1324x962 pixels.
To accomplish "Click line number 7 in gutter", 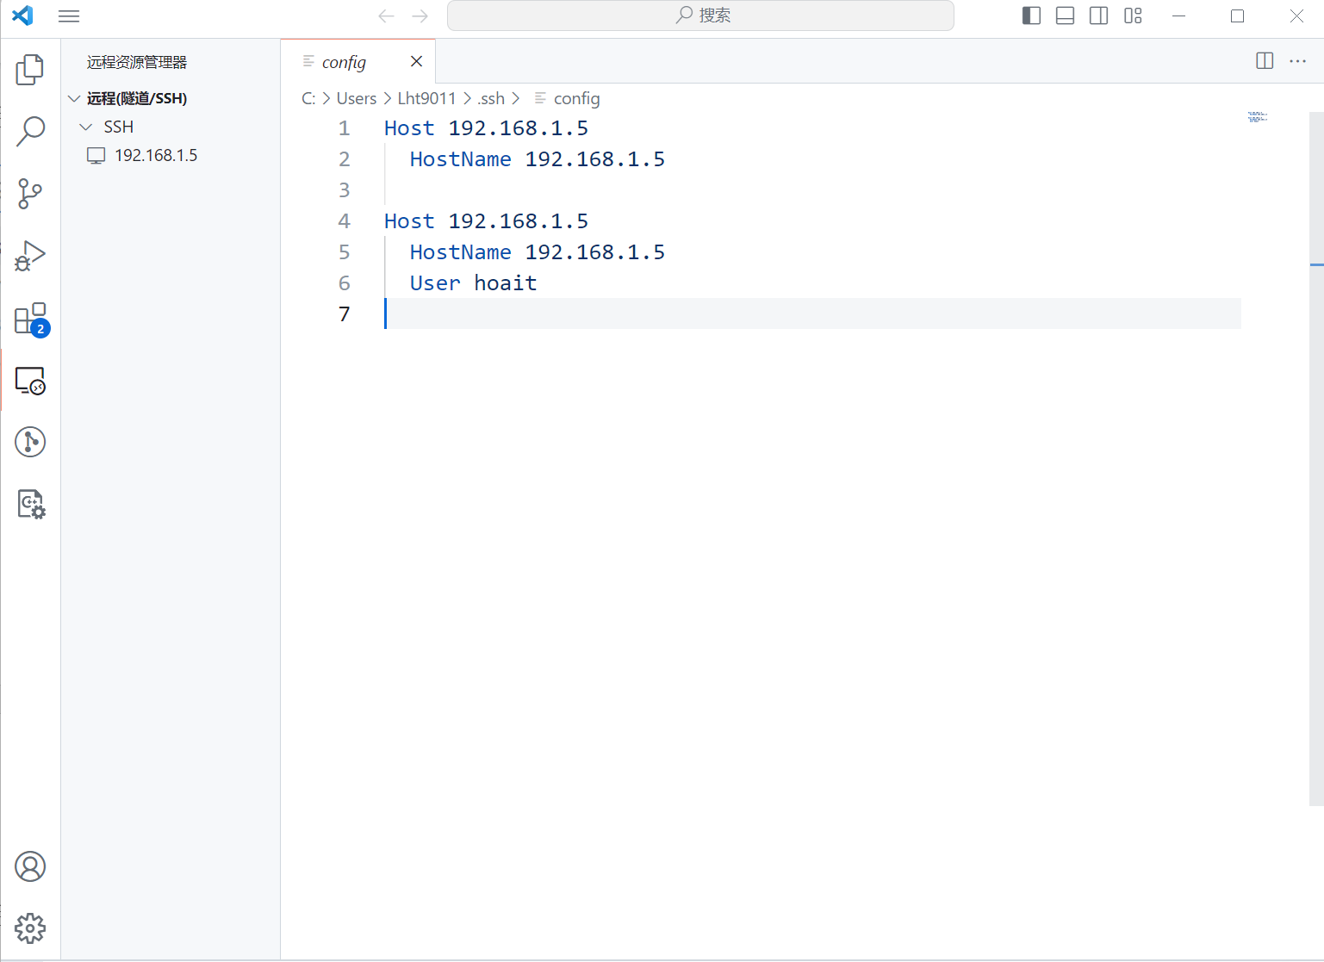I will tap(344, 314).
